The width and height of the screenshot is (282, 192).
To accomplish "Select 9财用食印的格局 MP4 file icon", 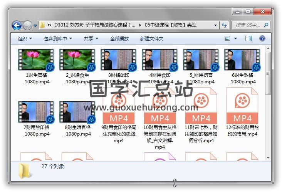I will (119, 106).
